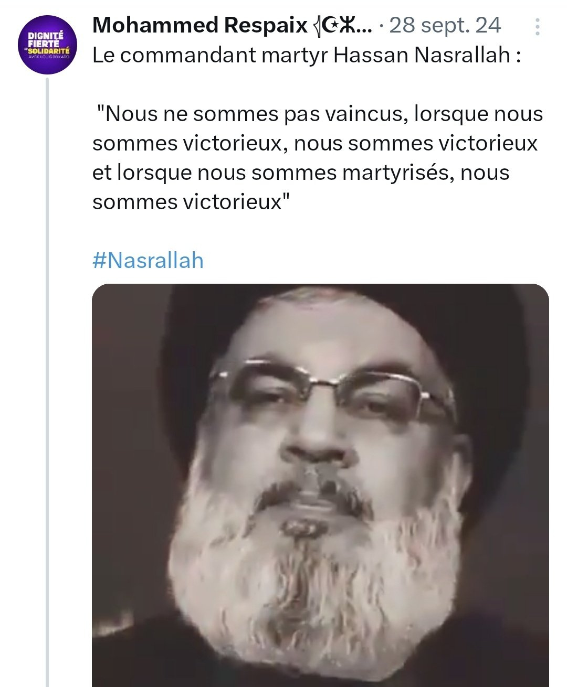Click the vertical thread line below avatar
The height and width of the screenshot is (687, 567).
47,367
